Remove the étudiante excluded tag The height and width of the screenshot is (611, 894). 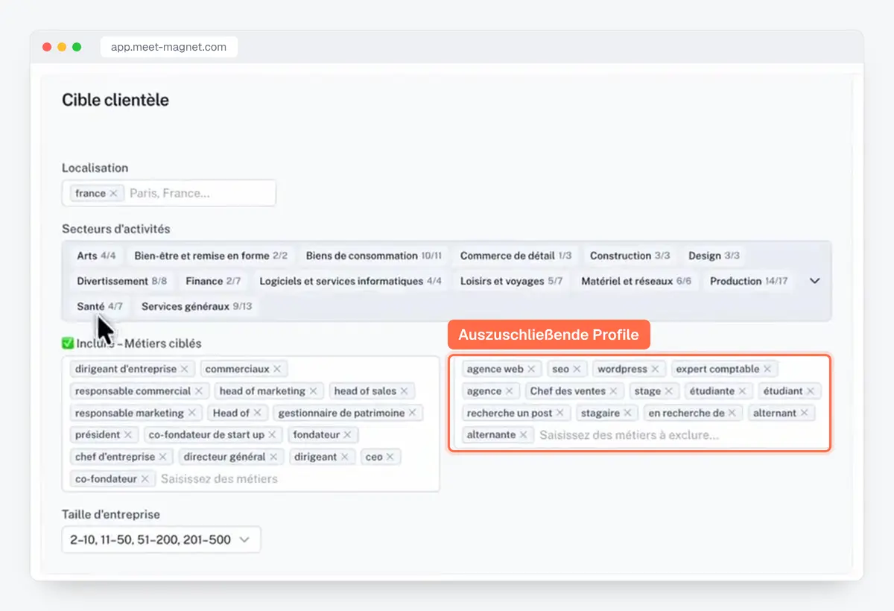pos(742,391)
